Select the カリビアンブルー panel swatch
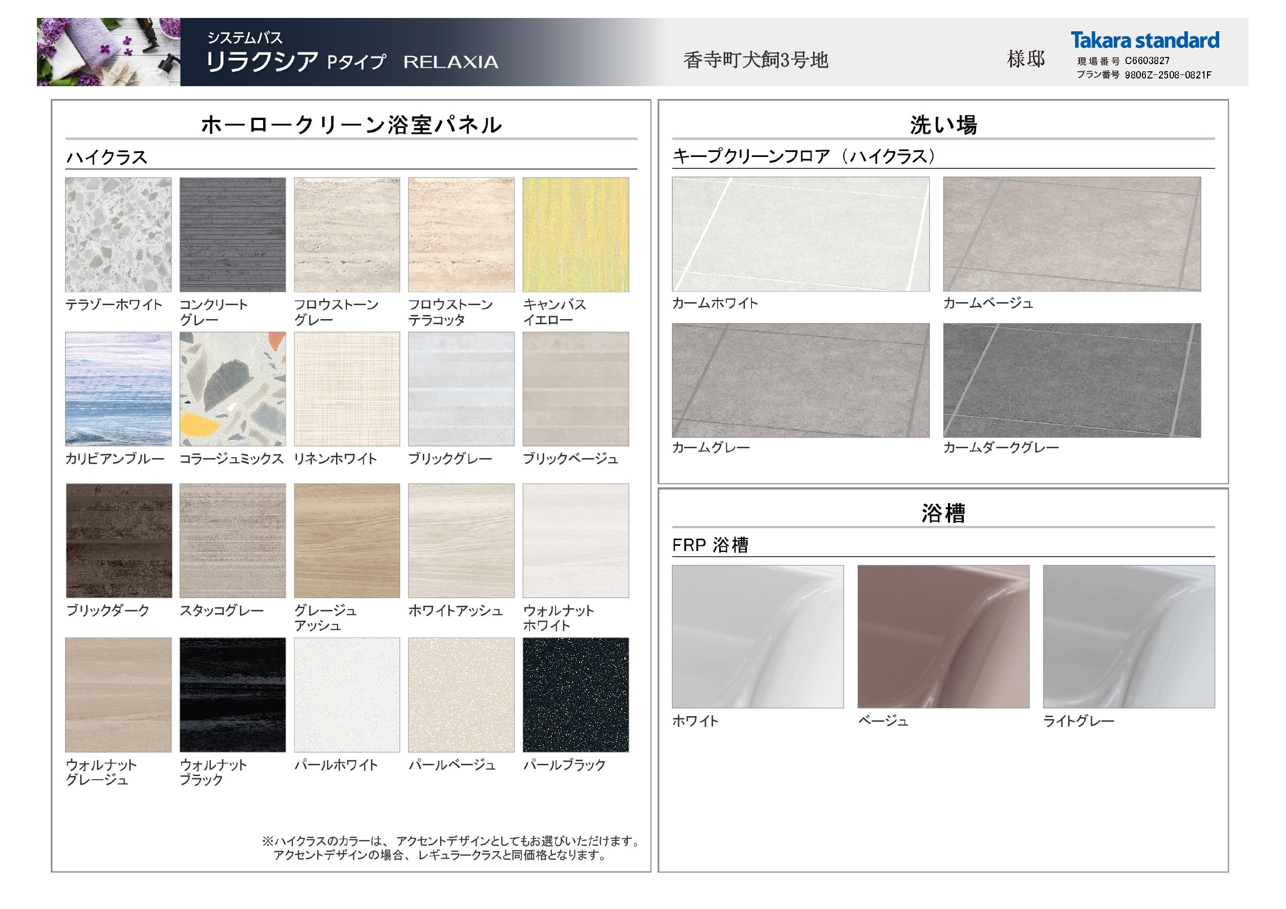The image size is (1286, 909). [118, 389]
